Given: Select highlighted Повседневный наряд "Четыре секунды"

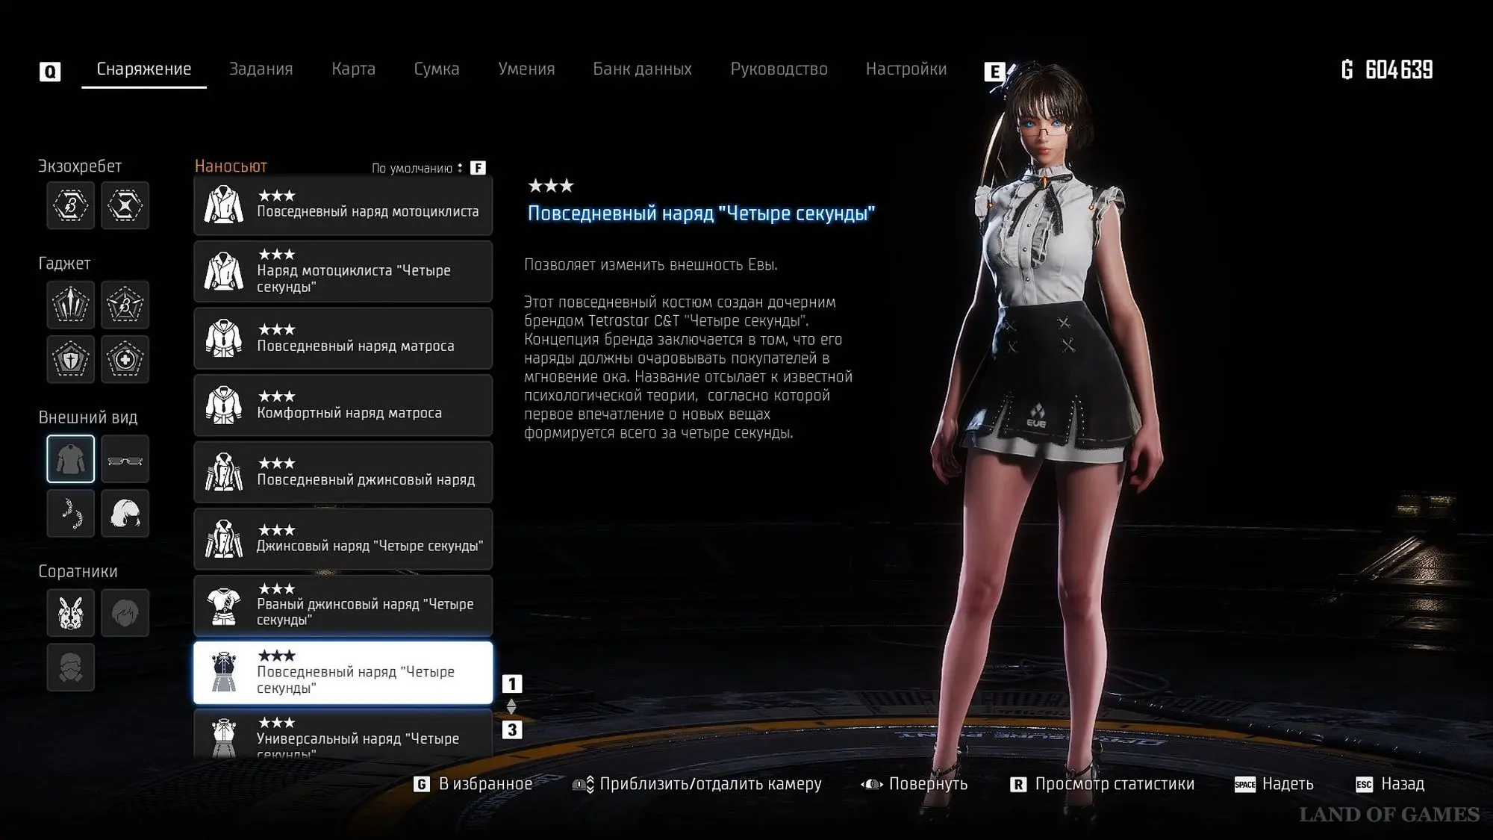Looking at the screenshot, I should click(x=343, y=673).
